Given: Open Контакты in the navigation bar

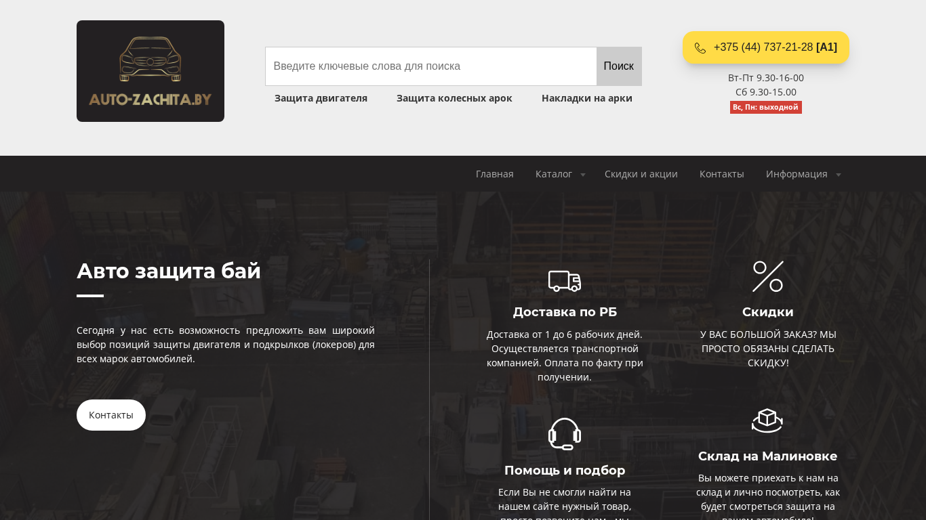Looking at the screenshot, I should click(722, 174).
